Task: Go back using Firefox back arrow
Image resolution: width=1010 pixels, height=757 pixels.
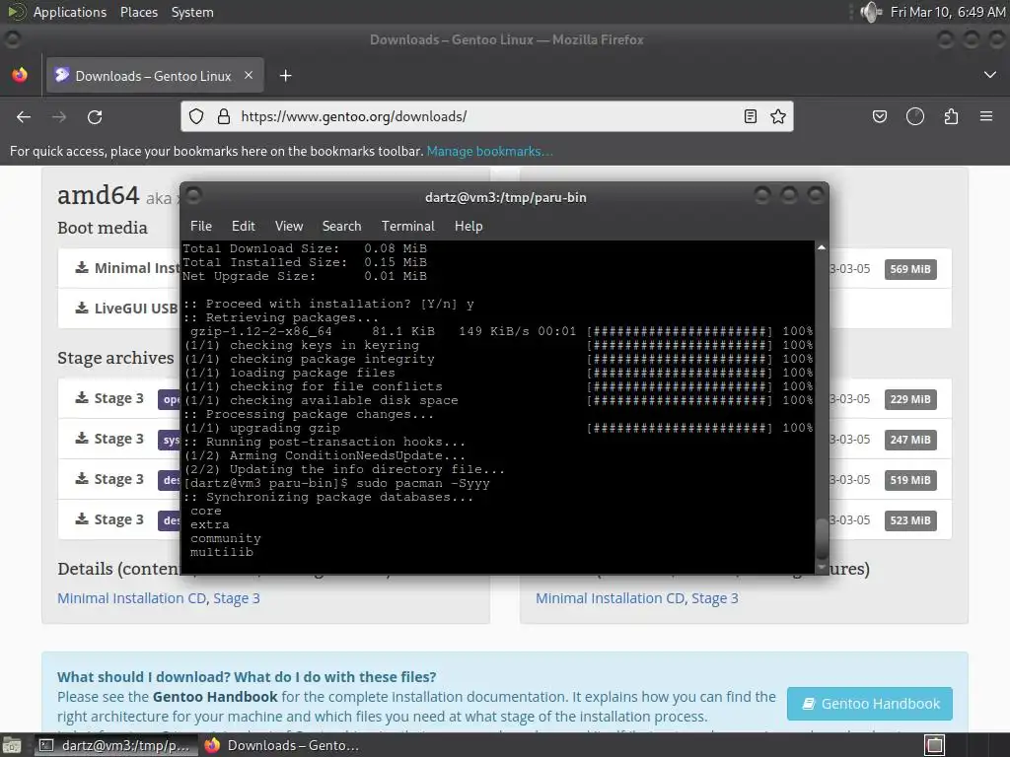Action: [x=24, y=116]
